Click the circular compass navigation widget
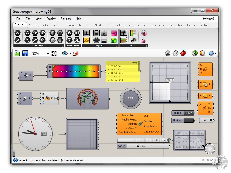This screenshot has height=173, width=231. coord(210,149)
